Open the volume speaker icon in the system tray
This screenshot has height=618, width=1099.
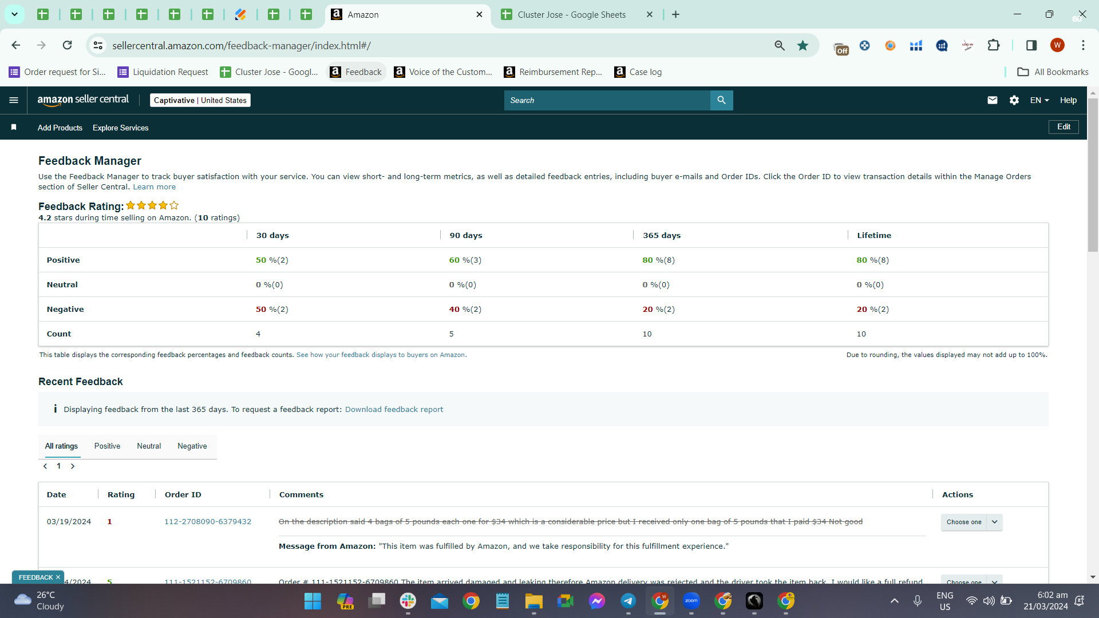tap(989, 601)
